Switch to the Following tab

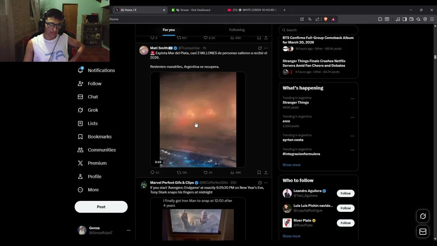coord(237,30)
